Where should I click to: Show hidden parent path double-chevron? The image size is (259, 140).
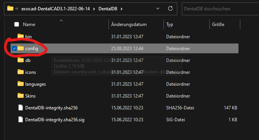(17, 8)
